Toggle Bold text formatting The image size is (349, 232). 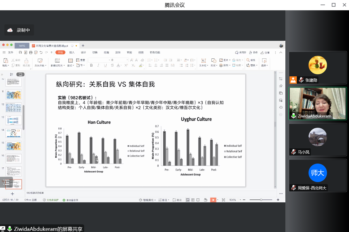(x=91, y=65)
